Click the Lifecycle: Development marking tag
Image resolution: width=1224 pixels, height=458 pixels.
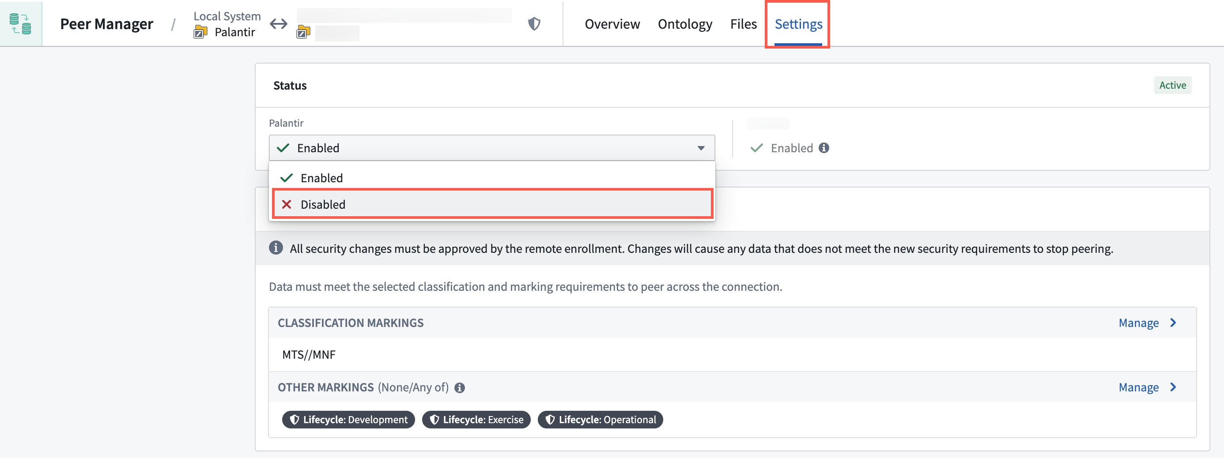point(348,420)
